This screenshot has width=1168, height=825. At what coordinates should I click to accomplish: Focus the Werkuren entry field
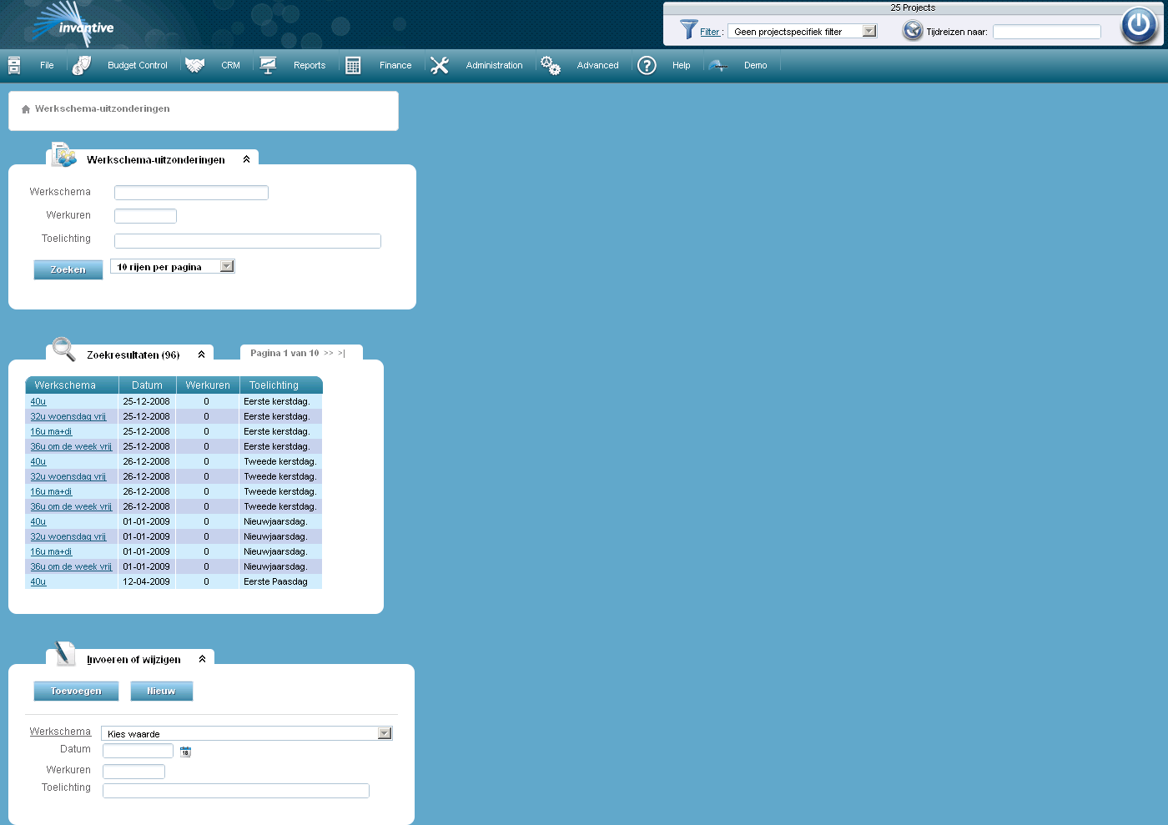(133, 772)
